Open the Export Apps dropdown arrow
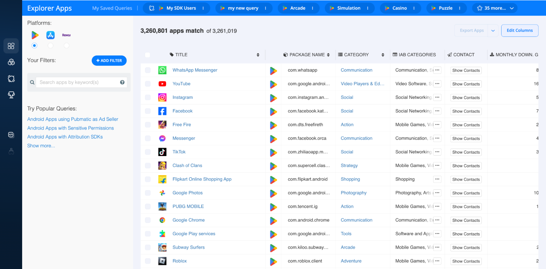Screen dimensions: 546x269 click(x=493, y=31)
